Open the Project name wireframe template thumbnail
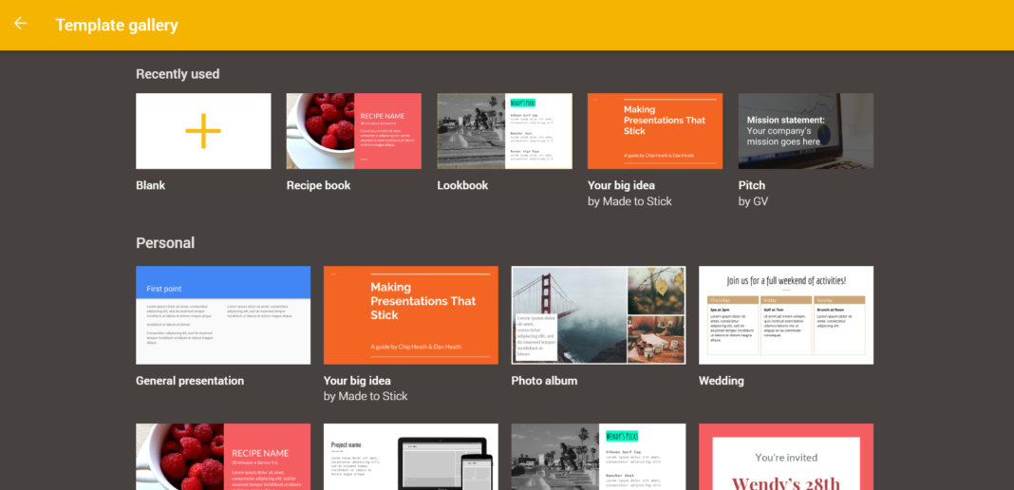 point(410,458)
